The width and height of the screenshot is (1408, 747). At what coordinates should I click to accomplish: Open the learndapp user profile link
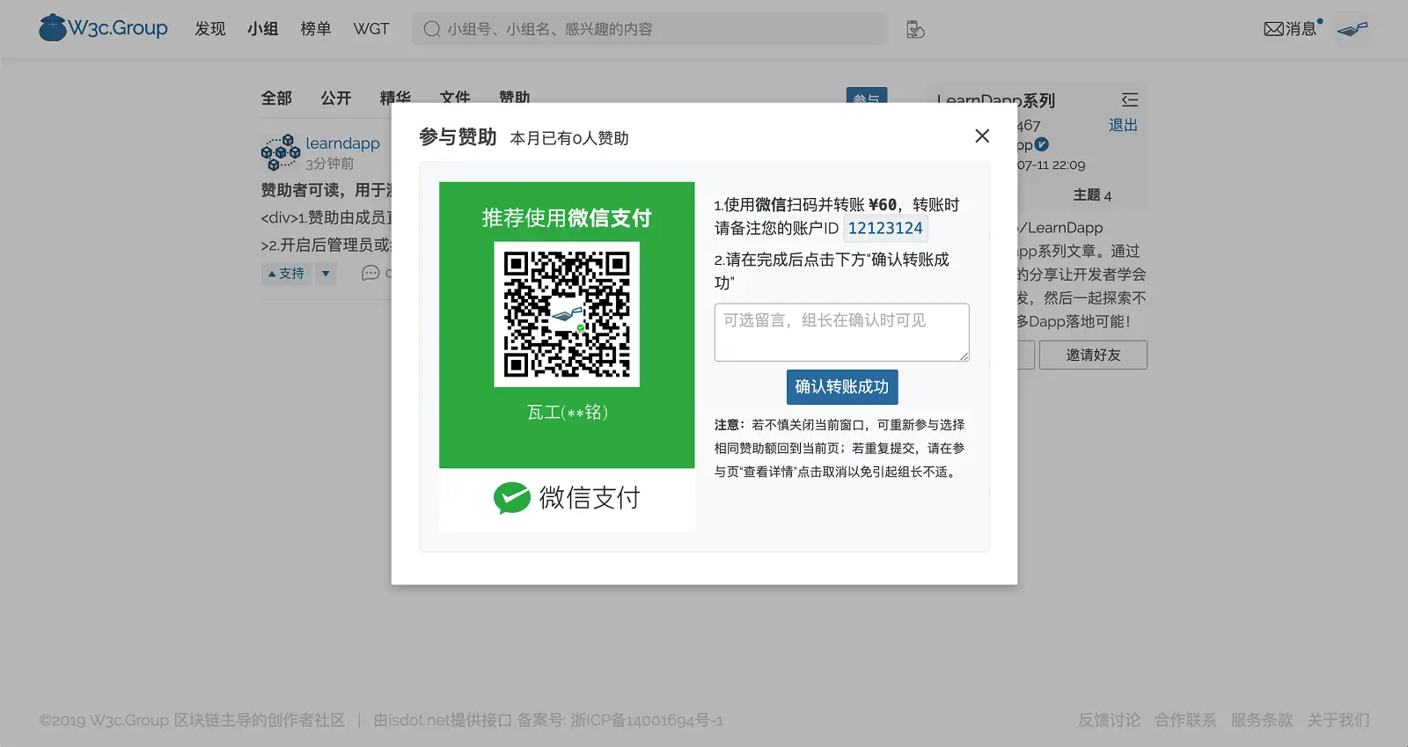point(343,143)
